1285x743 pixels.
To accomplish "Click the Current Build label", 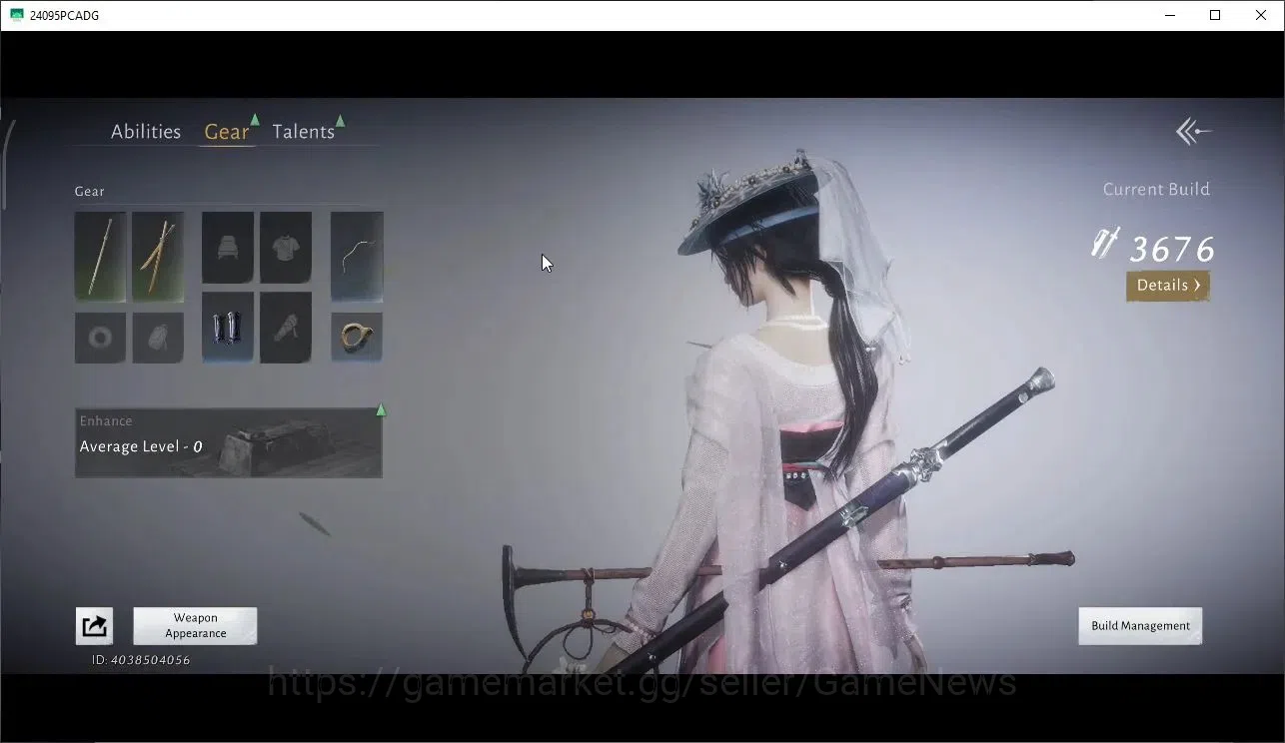I will pos(1156,190).
